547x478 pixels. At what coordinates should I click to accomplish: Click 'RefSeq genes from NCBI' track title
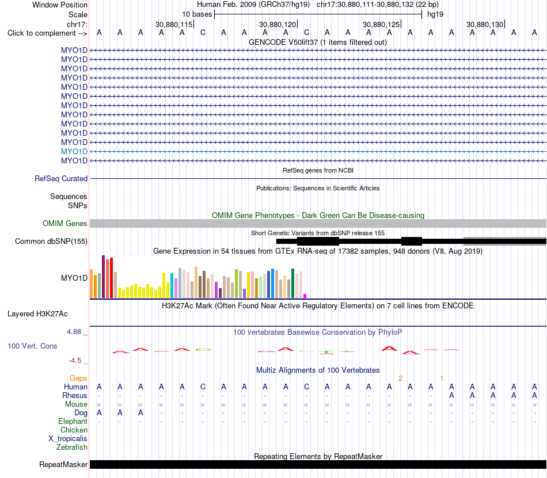point(318,170)
